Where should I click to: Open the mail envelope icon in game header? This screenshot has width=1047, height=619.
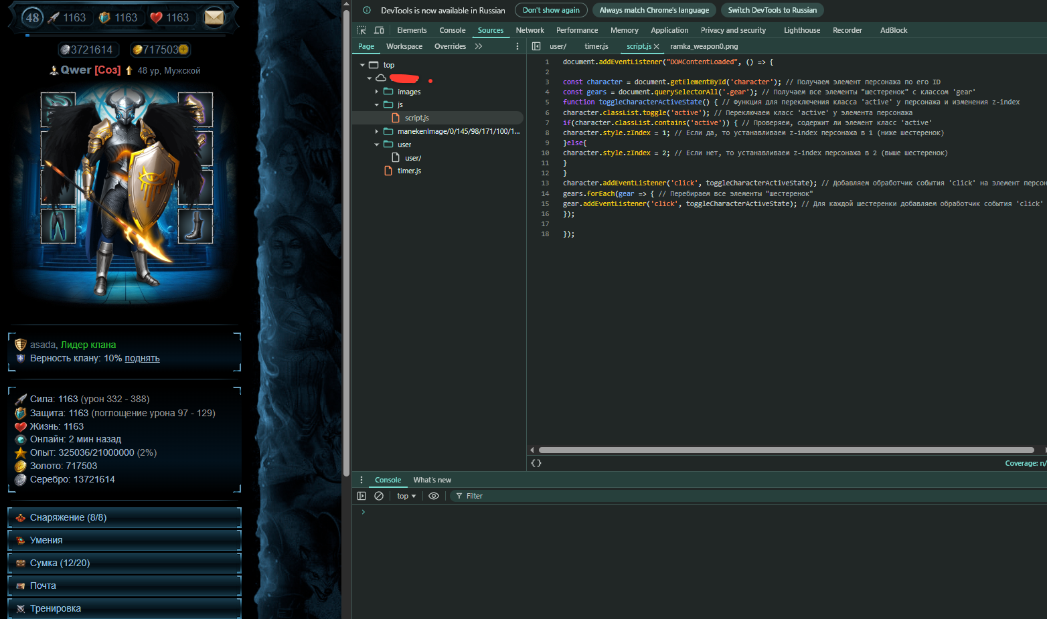pos(214,17)
